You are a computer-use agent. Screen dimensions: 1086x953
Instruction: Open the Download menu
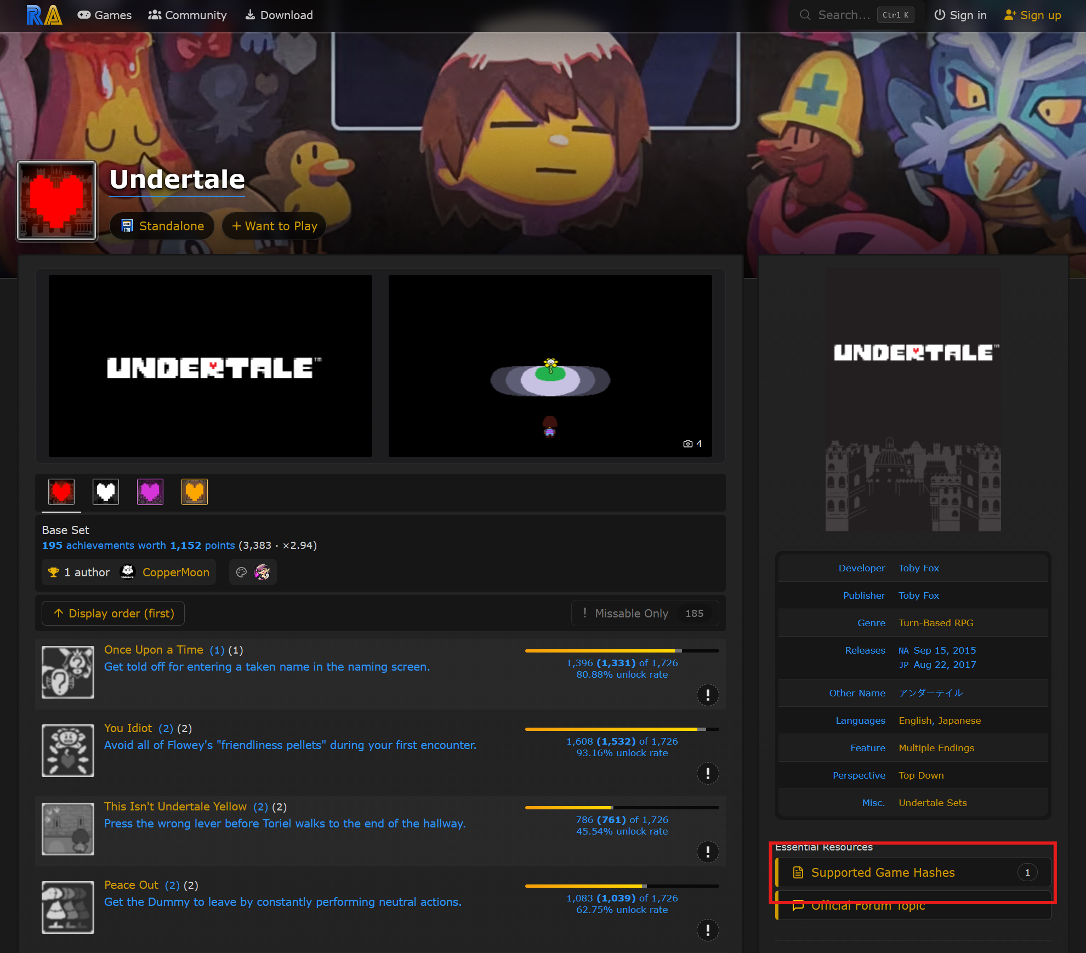[279, 15]
